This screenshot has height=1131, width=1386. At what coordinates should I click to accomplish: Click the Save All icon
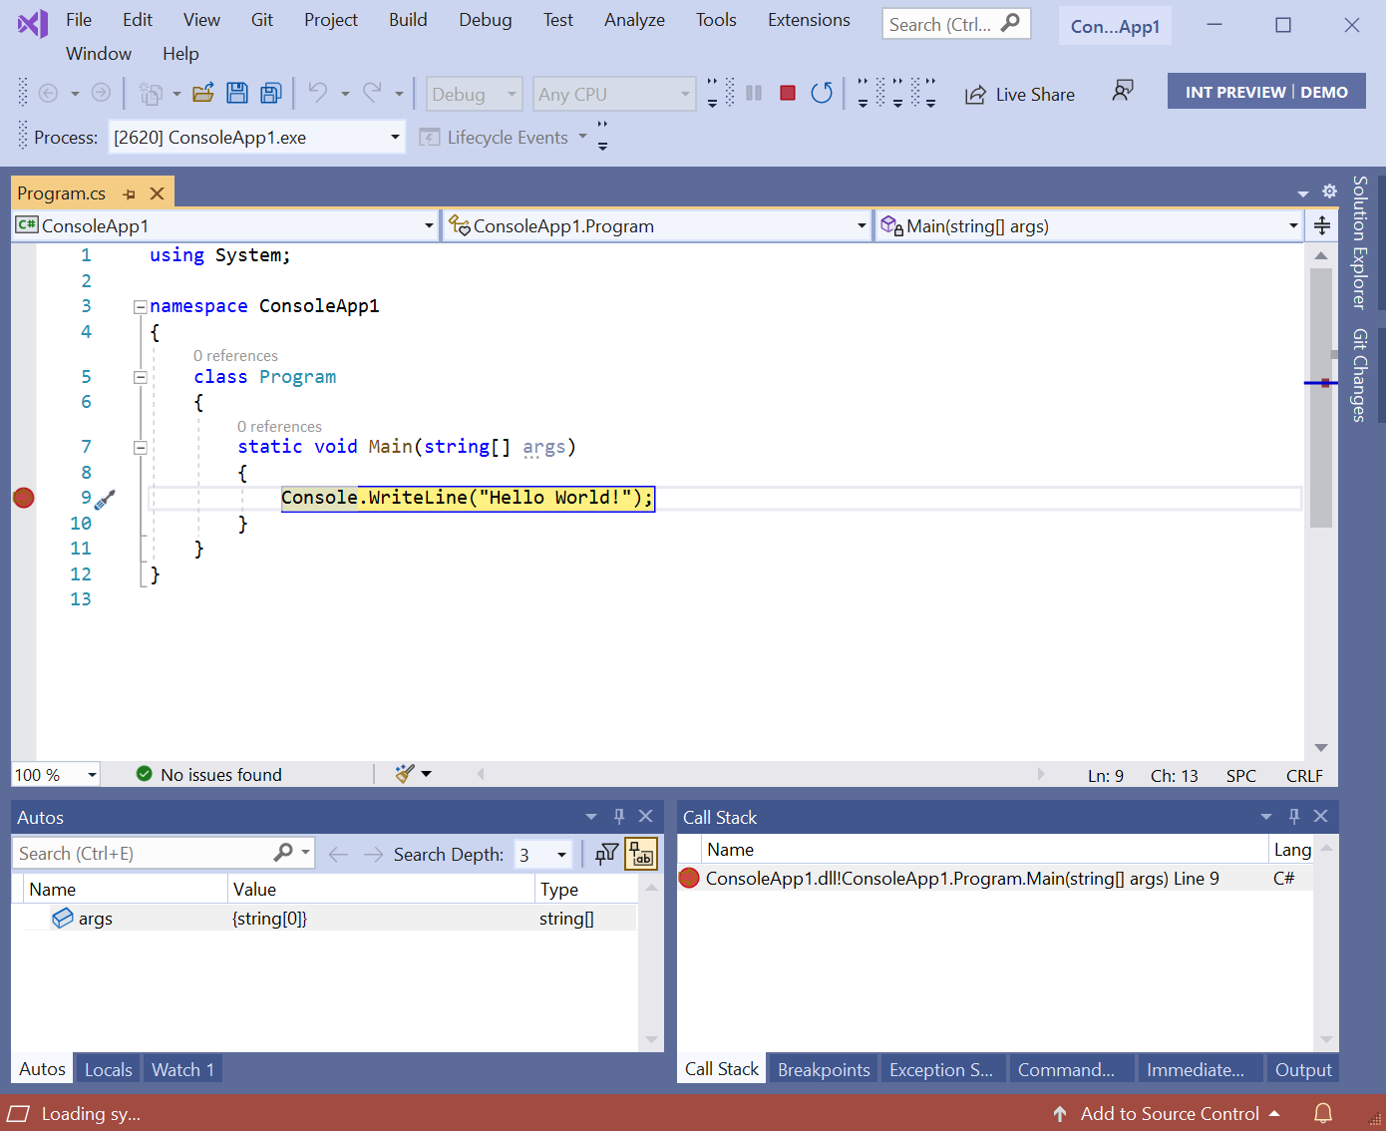(270, 93)
